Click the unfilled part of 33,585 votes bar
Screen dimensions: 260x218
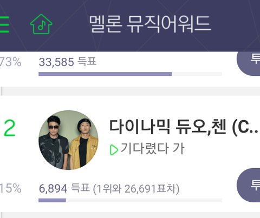coord(197,74)
